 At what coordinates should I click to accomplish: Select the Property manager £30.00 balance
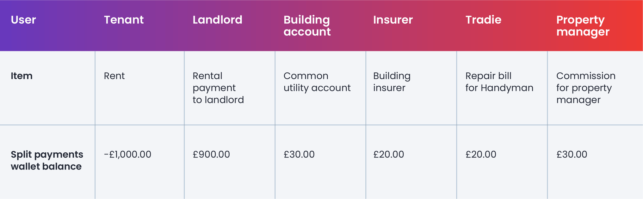coord(571,154)
